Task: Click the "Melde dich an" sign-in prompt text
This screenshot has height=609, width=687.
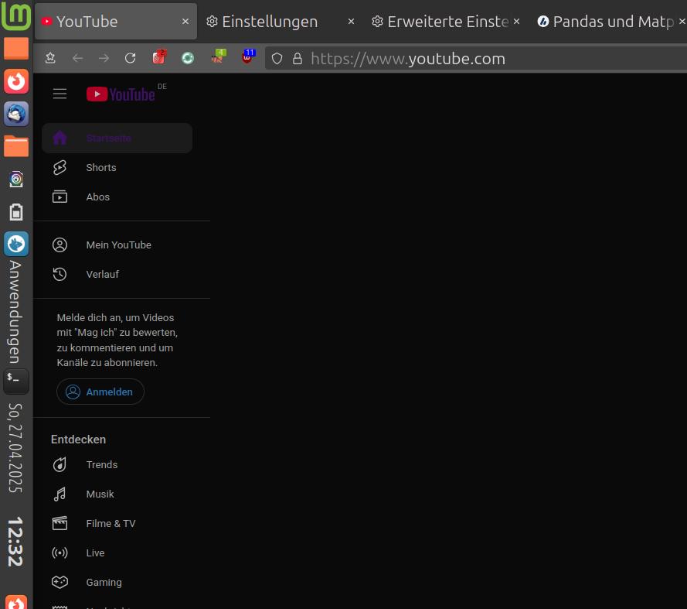Action: pos(117,340)
